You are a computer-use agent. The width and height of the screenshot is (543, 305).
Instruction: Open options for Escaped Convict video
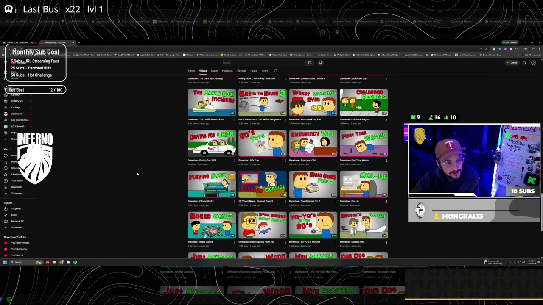[285, 201]
